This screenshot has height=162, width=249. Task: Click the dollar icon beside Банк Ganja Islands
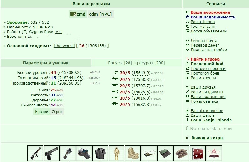[188, 120]
